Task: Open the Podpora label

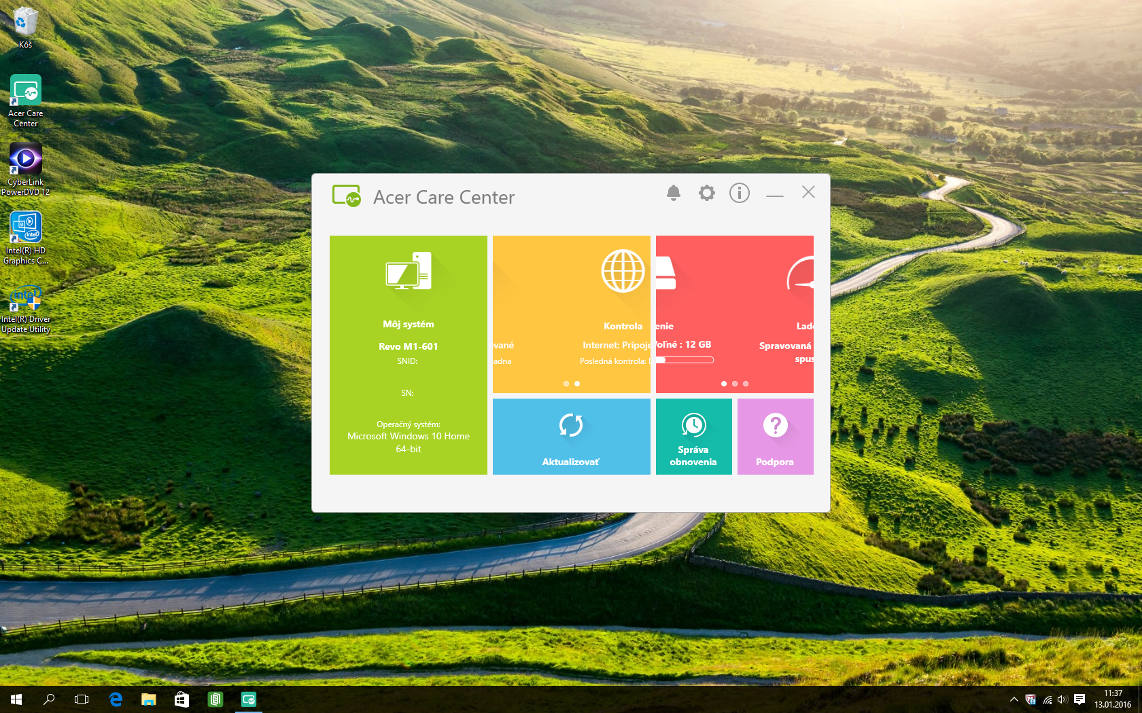Action: pyautogui.click(x=775, y=462)
